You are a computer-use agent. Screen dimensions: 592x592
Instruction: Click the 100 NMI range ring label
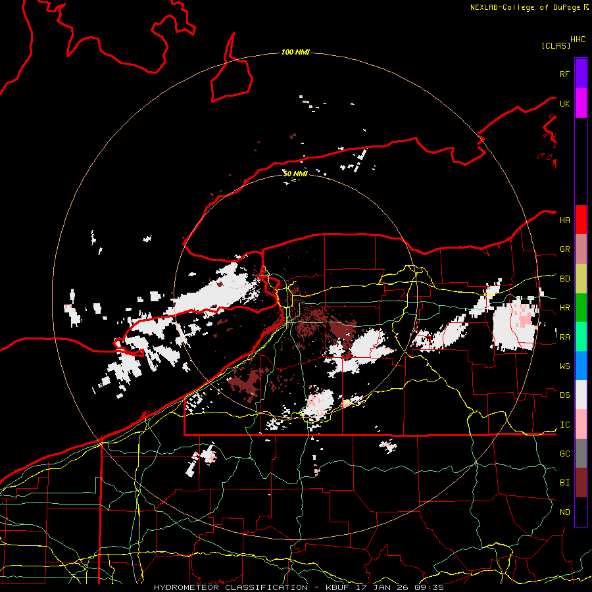click(x=295, y=52)
